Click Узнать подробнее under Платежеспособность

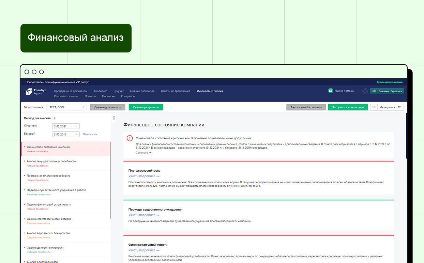click(x=144, y=176)
